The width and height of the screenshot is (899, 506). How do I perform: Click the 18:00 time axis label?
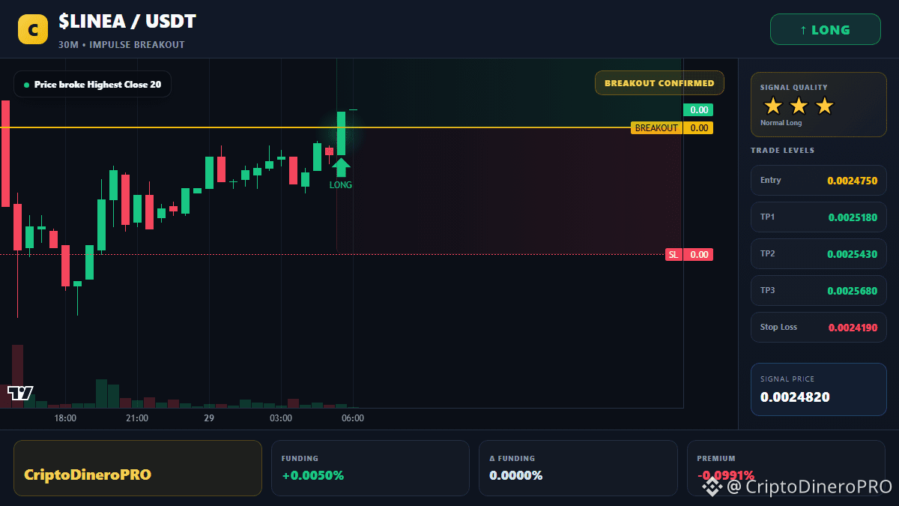pos(65,418)
